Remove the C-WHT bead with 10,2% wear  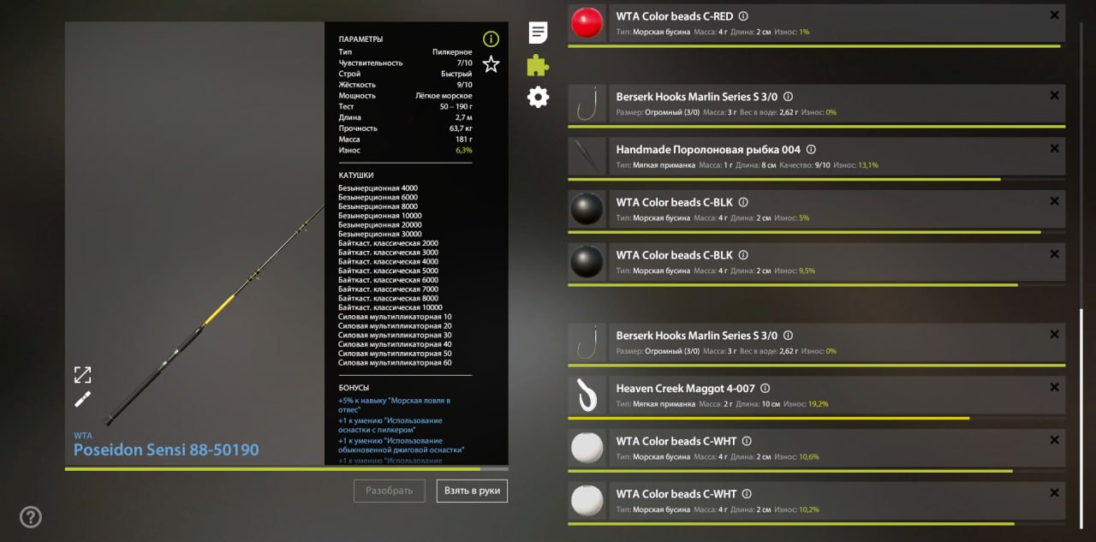click(1054, 492)
